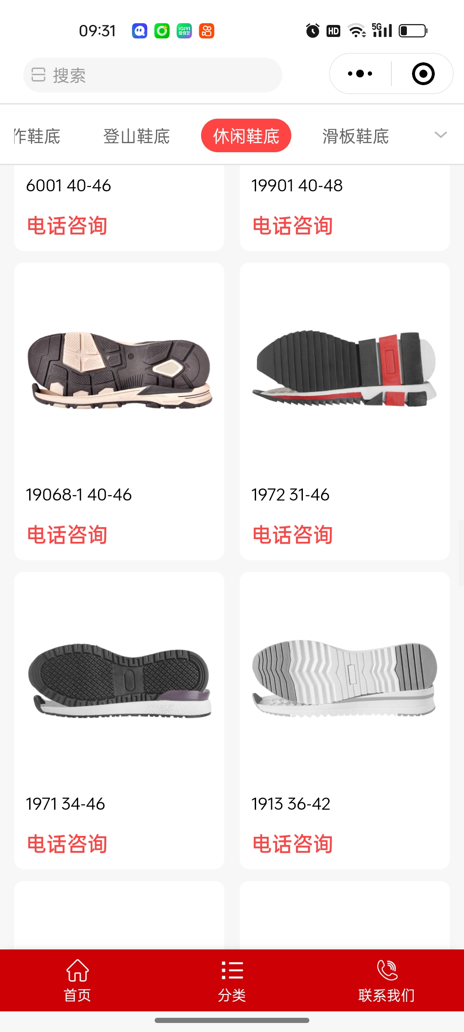Open the 1972 red-black sole image
Viewport: 464px width, 1032px height.
(345, 368)
